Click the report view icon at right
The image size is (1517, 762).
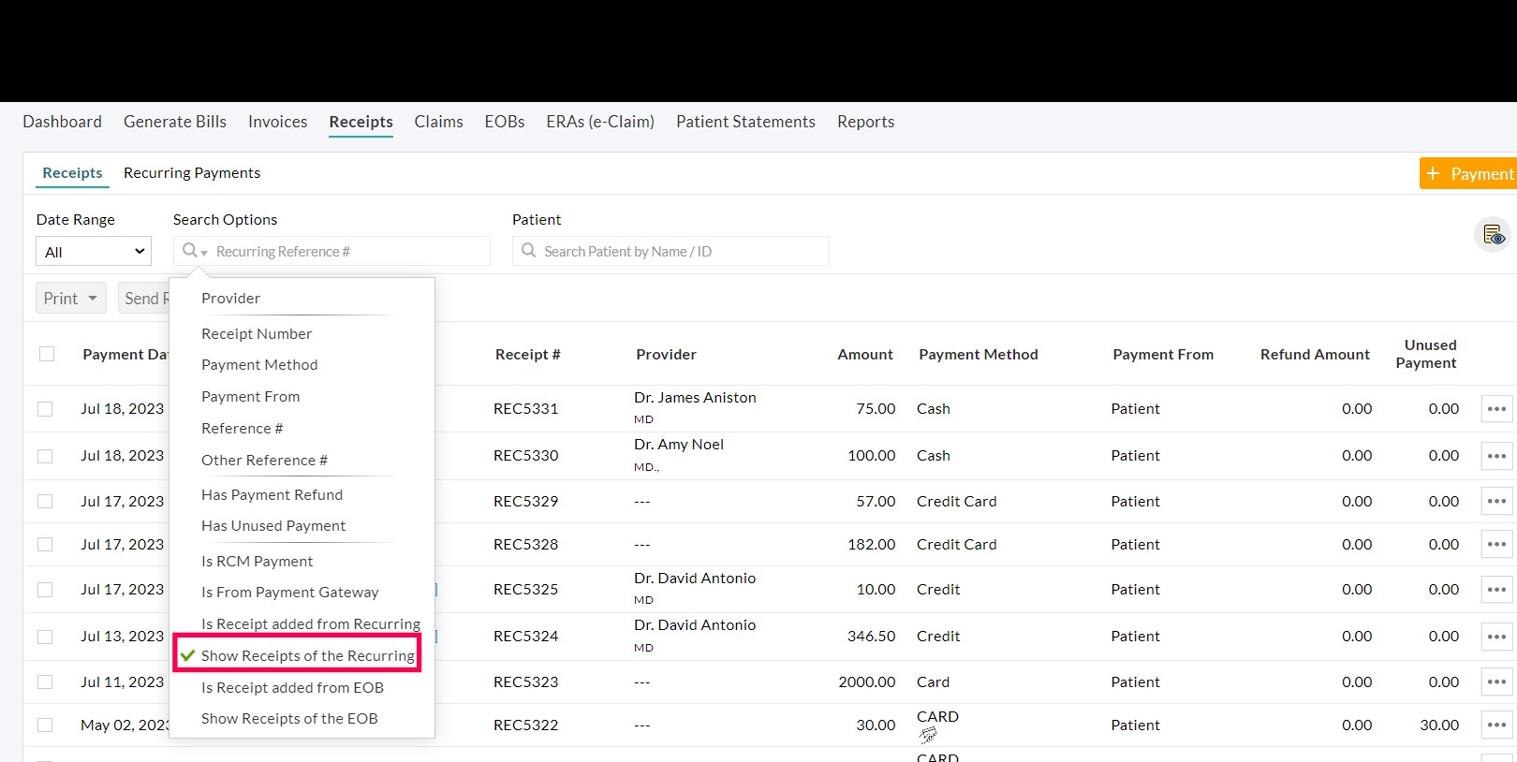click(1493, 235)
